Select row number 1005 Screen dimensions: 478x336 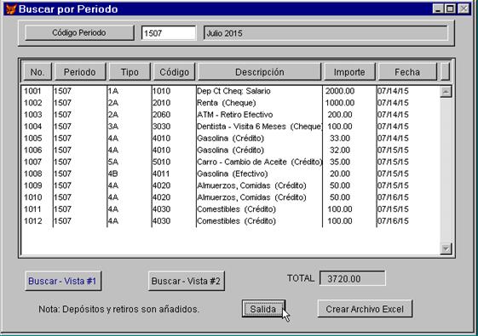[x=32, y=139]
